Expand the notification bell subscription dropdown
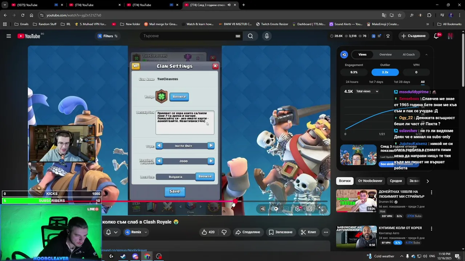Image resolution: width=465 pixels, height=261 pixels. tap(116, 232)
